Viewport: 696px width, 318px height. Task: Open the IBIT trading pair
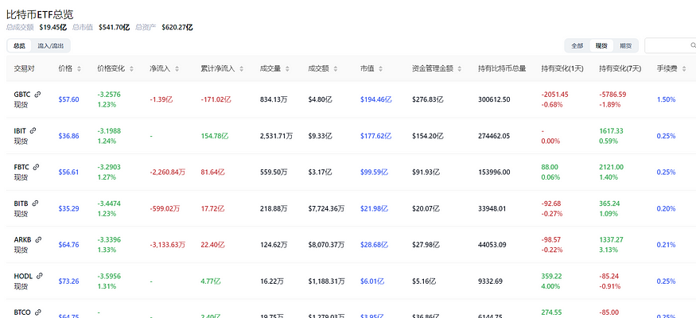(20, 131)
